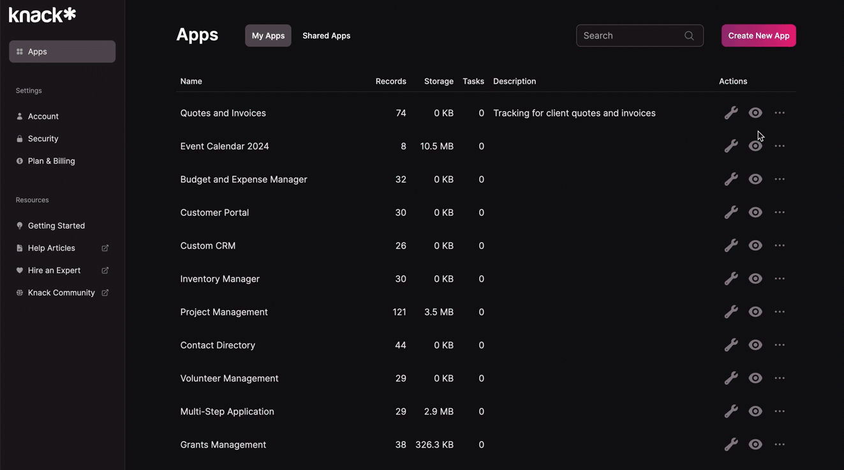Open builder wrench for Custom CRM
Screen dimensions: 844x470
click(x=731, y=246)
